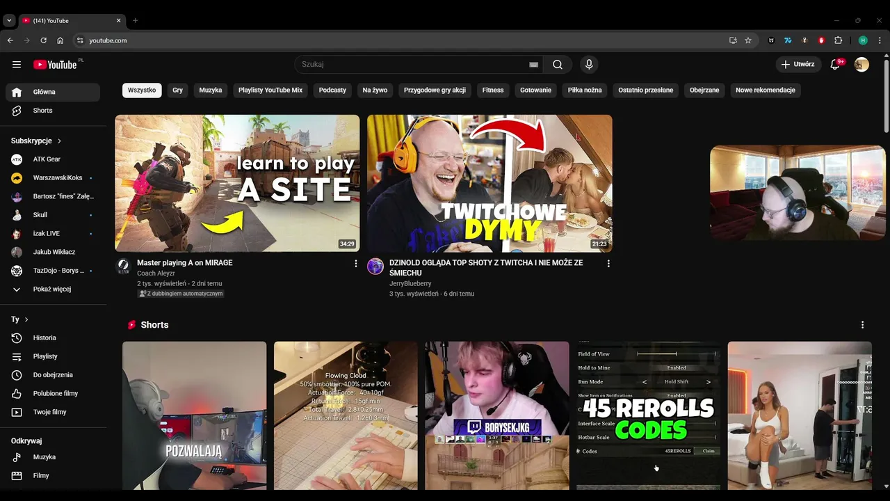890x501 pixels.
Task: Select the Na żywo filter chip
Action: point(375,90)
